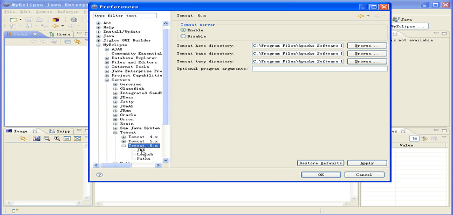The width and height of the screenshot is (453, 215).
Task: Focus the type filter text field
Action: (125, 16)
